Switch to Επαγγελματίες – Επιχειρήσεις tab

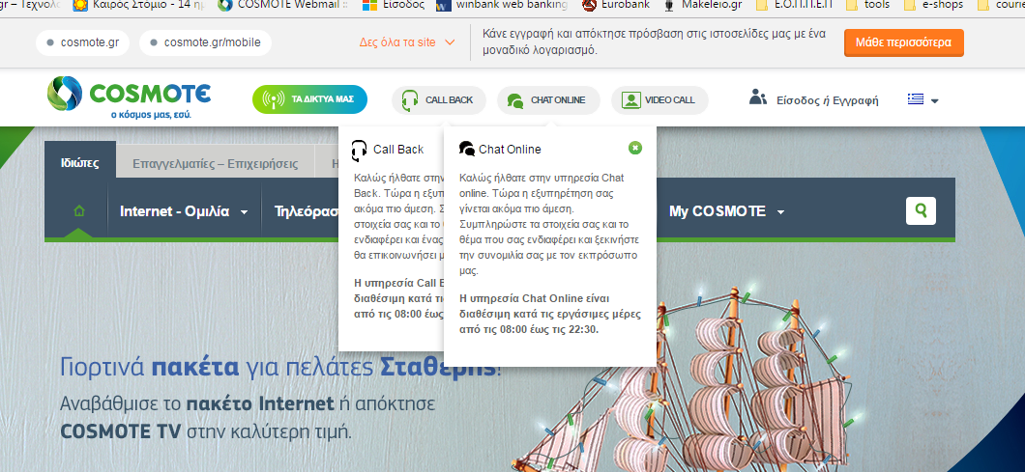pos(215,164)
